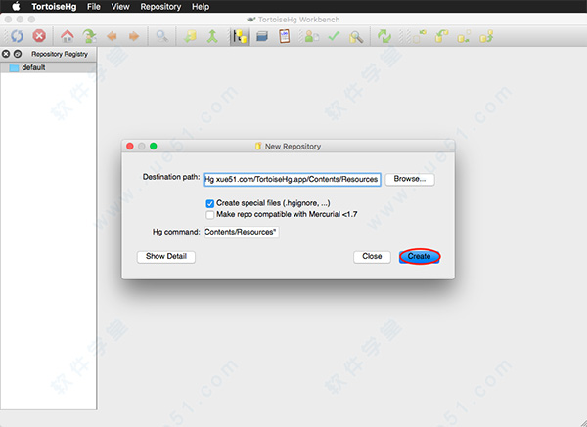Open the TortoiseHg application menu
Image resolution: width=587 pixels, height=427 pixels.
click(54, 7)
